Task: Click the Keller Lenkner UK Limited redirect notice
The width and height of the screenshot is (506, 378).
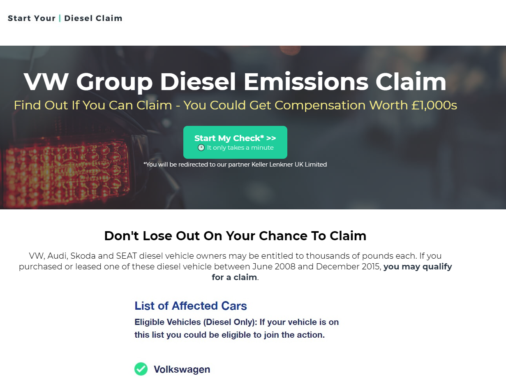Action: pos(235,165)
